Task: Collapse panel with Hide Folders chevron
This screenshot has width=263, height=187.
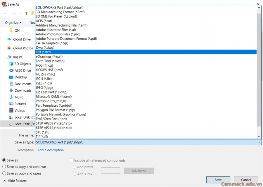Action: (4, 181)
